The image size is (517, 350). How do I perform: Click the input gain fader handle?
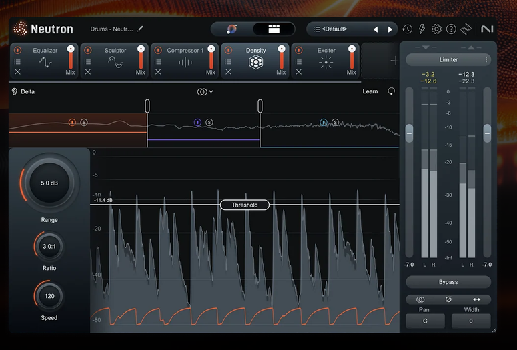409,133
